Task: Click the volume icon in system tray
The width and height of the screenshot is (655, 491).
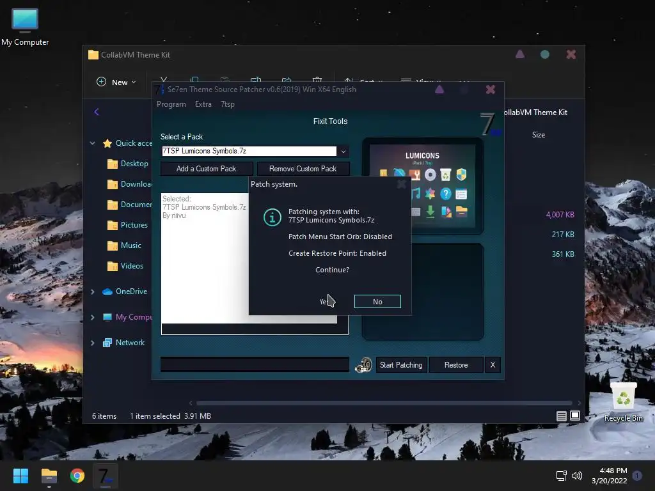Action: tap(577, 476)
